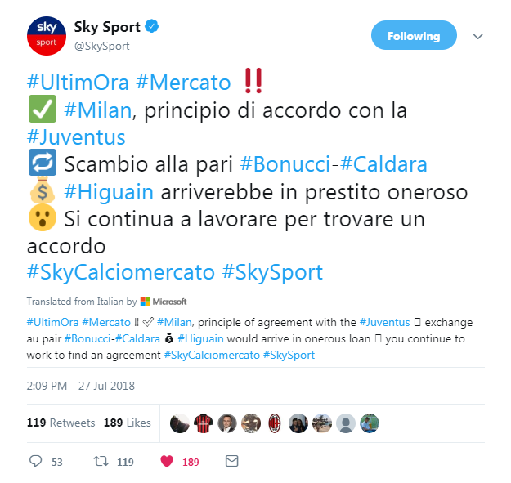Image resolution: width=511 pixels, height=483 pixels.
Task: Open the 119 Retweets list
Action: click(61, 423)
